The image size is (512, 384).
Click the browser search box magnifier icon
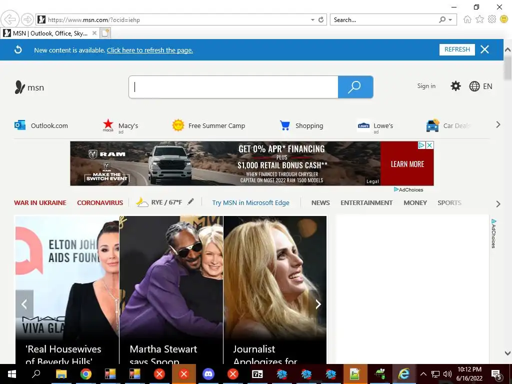pos(442,19)
